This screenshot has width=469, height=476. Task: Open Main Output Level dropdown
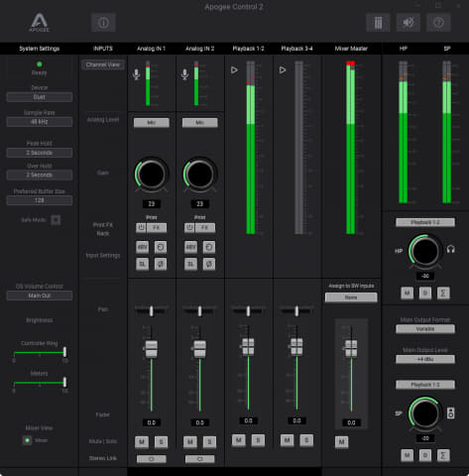click(425, 359)
